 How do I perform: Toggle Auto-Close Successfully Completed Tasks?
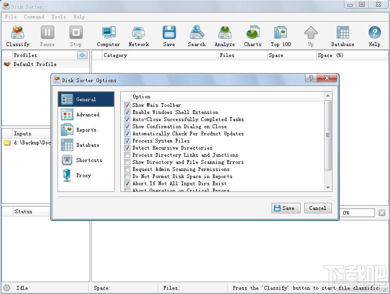pyautogui.click(x=127, y=119)
